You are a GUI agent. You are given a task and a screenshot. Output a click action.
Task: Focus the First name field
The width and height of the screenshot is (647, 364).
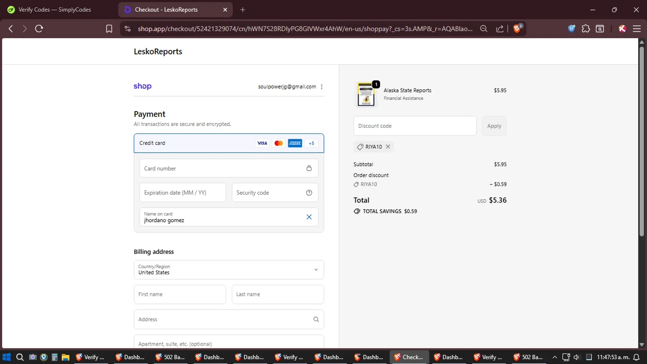click(180, 294)
